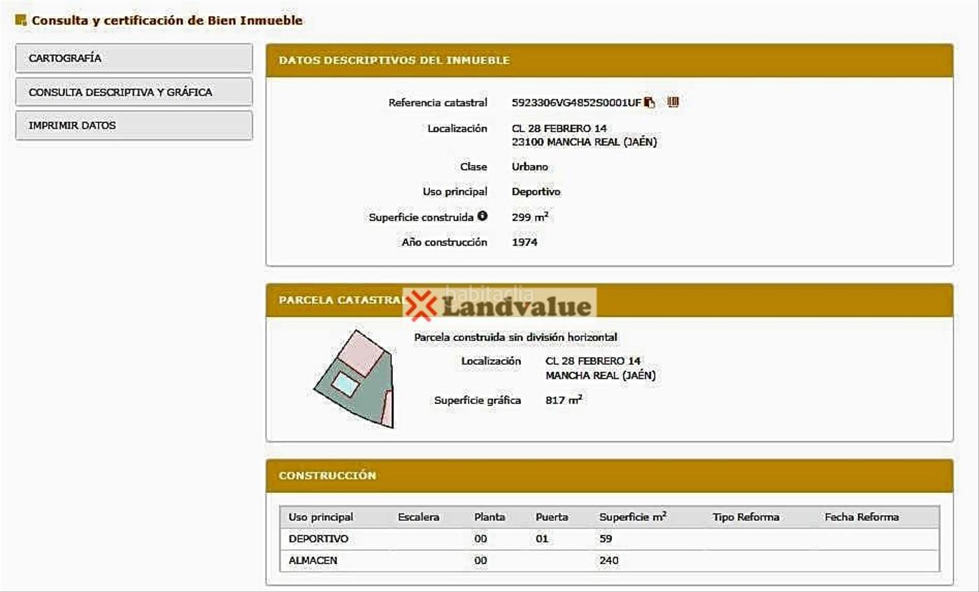
Task: Click the barcode icon beside the reference
Action: [x=673, y=102]
